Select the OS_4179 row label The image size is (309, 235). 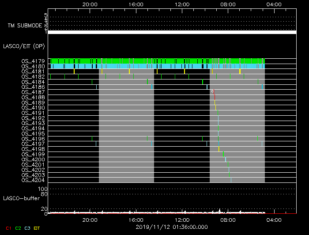coord(33,61)
